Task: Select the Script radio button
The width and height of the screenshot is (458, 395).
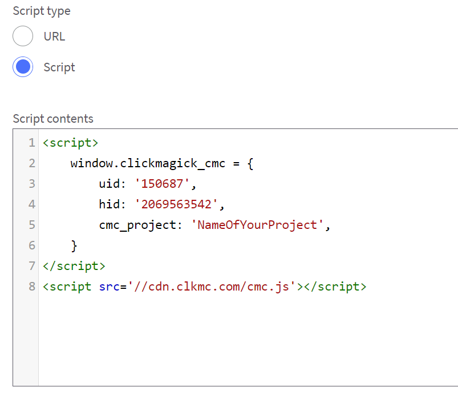Action: tap(23, 67)
